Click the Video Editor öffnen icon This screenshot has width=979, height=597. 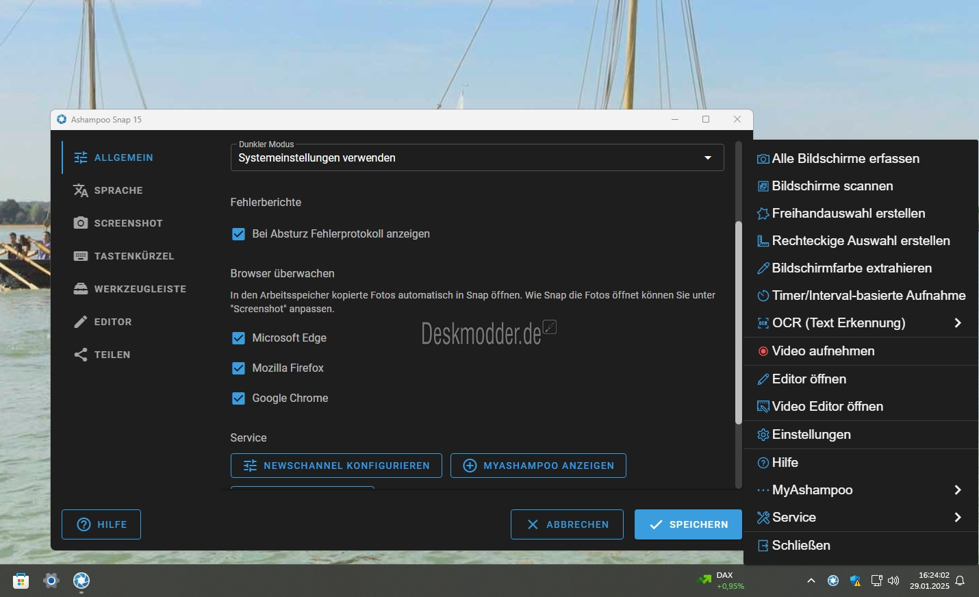(763, 407)
